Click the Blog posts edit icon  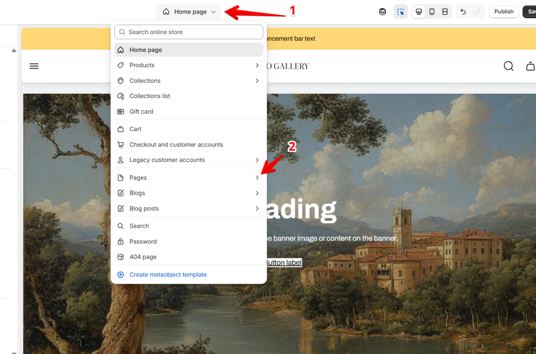point(121,208)
